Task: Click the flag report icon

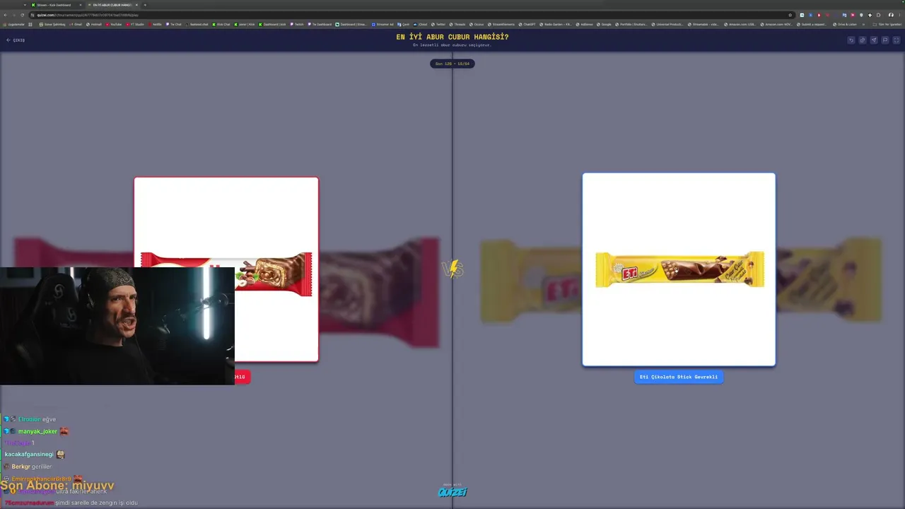Action: click(884, 40)
